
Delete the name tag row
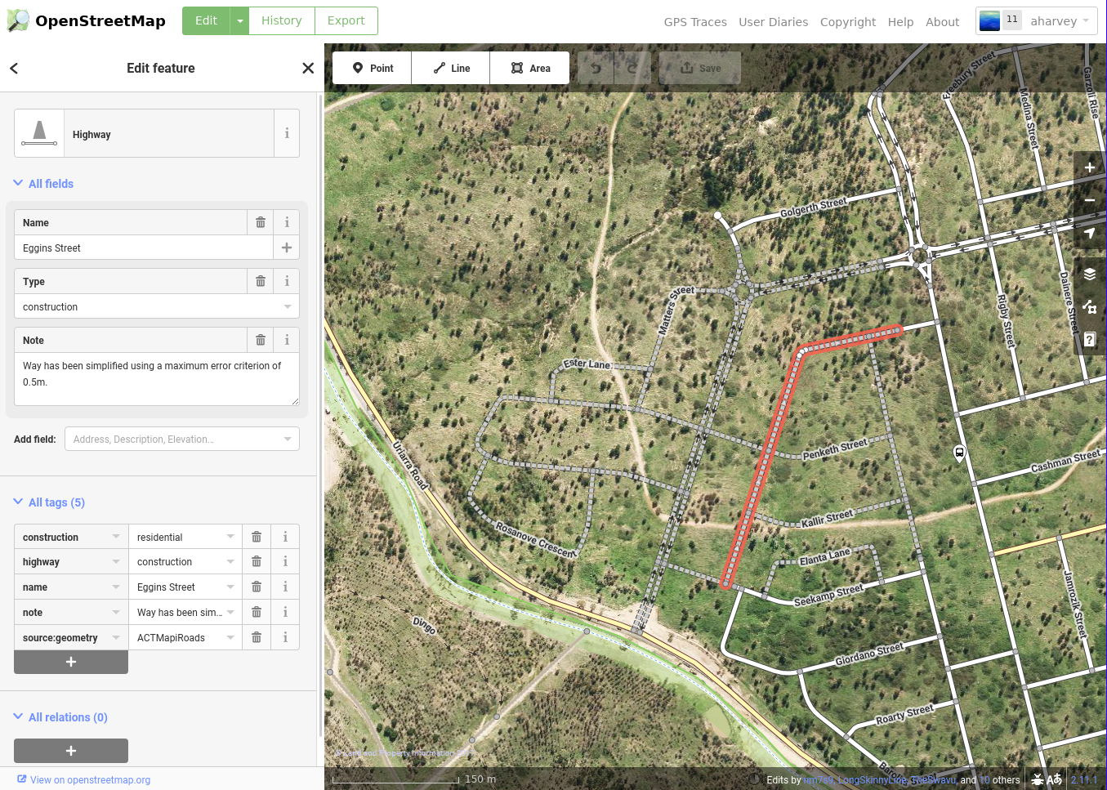(x=257, y=587)
